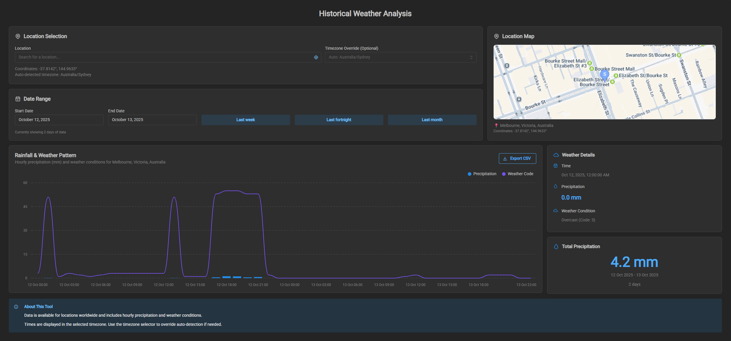Screen dimensions: 731x341
Task: Click the red pin next to Melbourne, Victoria
Action: click(496, 125)
